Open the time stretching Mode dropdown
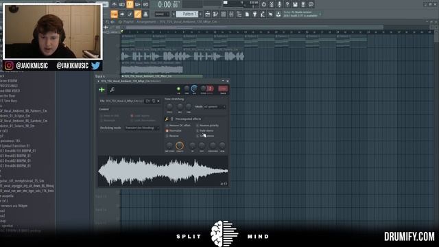This screenshot has width=439, height=247. coord(215,107)
